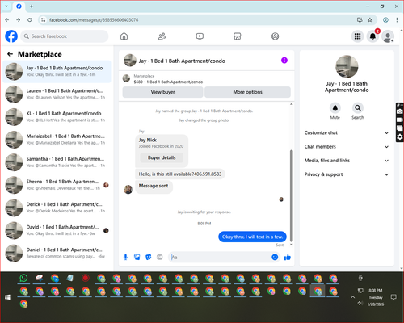Open Mariaizabel conversation

(x=57, y=140)
